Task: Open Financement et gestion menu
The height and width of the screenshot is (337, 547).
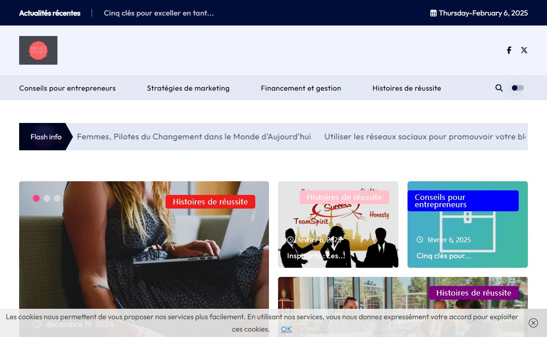Action: (x=301, y=88)
